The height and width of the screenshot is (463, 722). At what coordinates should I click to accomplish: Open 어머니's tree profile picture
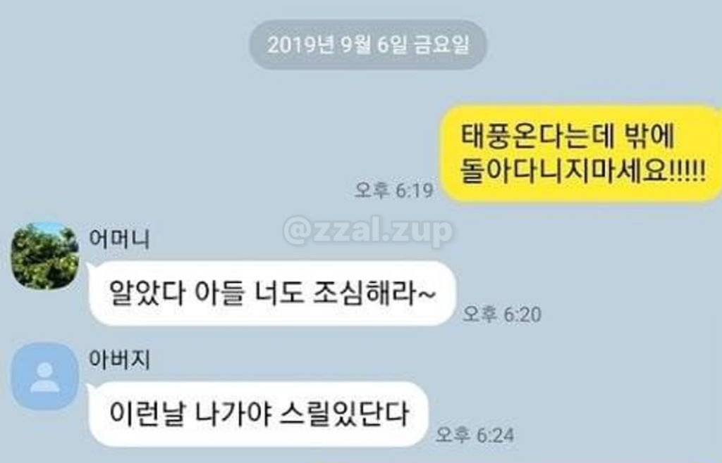click(x=44, y=256)
